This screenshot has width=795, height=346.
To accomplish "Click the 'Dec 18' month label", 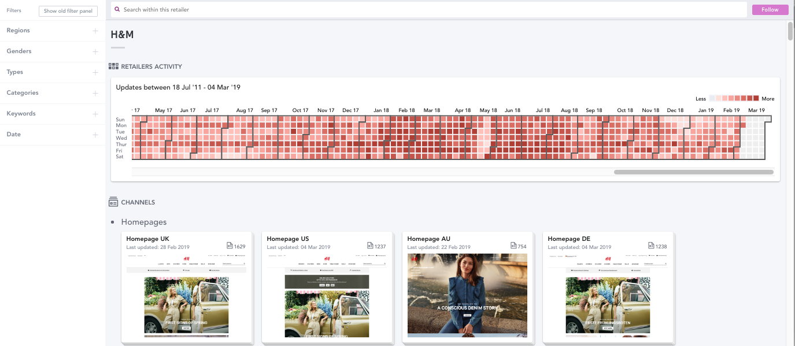I will [x=675, y=110].
